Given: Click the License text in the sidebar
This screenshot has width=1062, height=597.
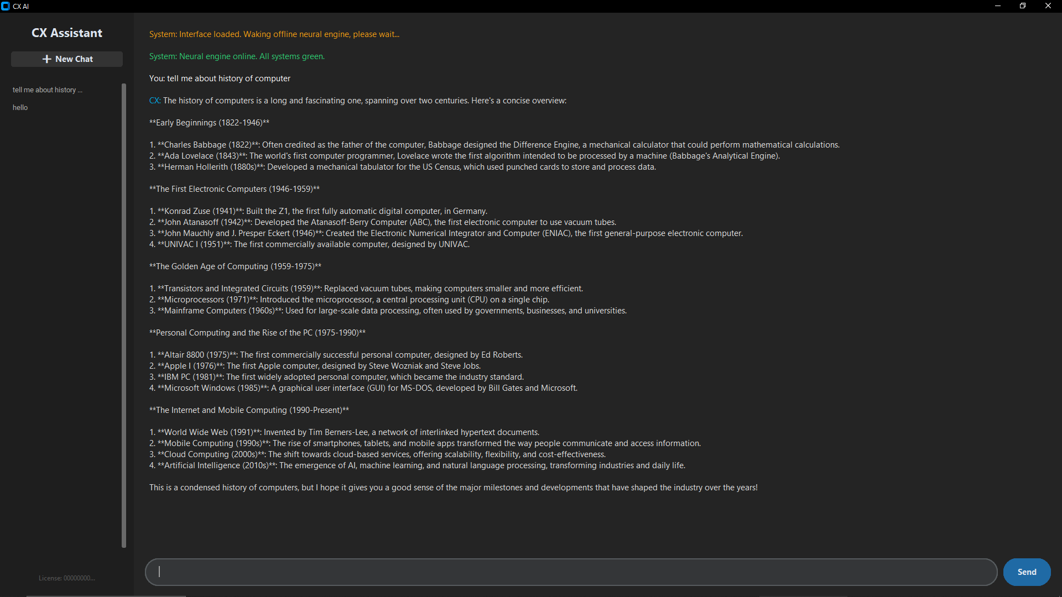Looking at the screenshot, I should pos(67,578).
